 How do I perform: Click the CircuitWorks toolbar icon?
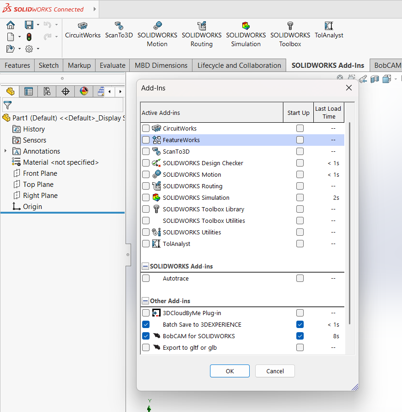83,26
